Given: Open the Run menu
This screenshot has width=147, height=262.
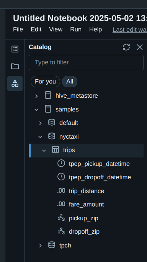Looking at the screenshot, I should click(76, 29).
